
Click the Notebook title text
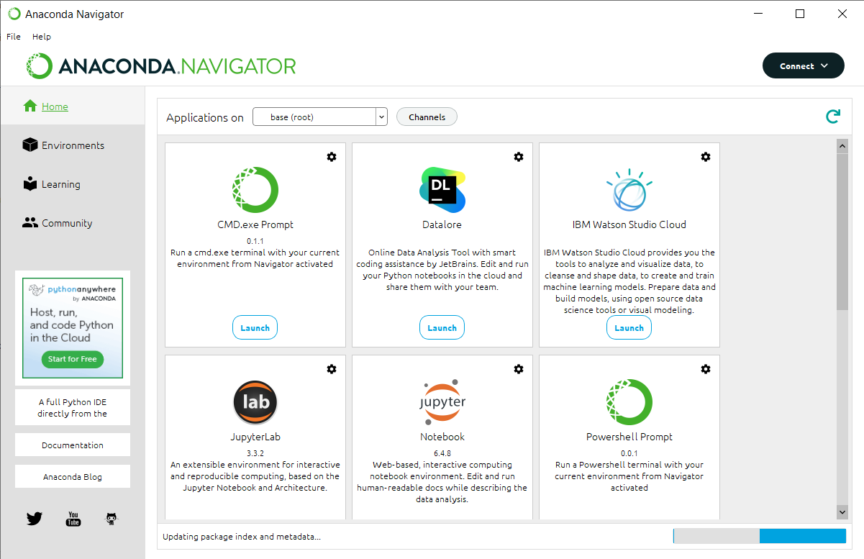tap(442, 437)
